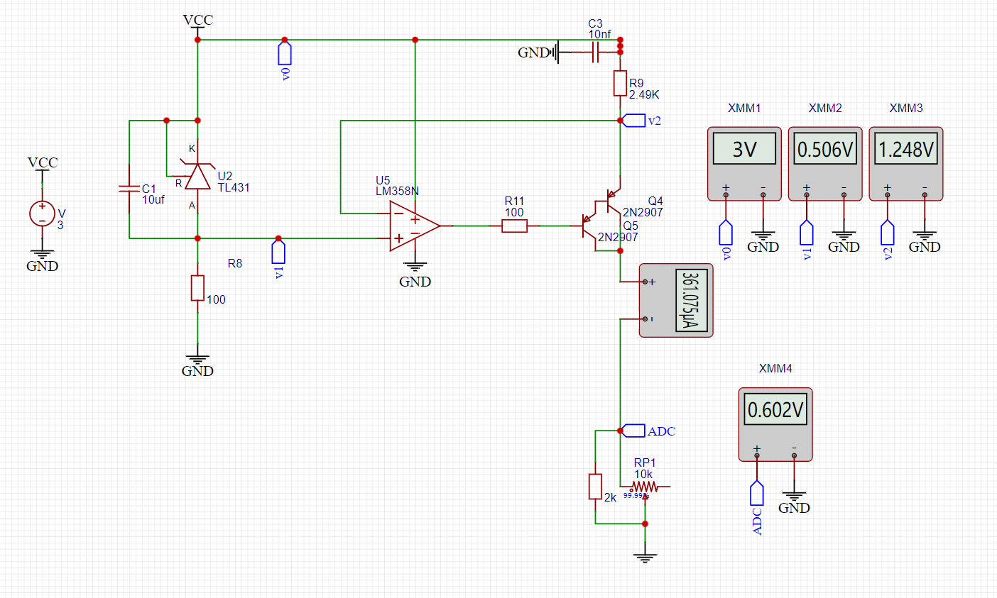Select the 2k resistor near RP1
The height and width of the screenshot is (598, 997).
(595, 487)
